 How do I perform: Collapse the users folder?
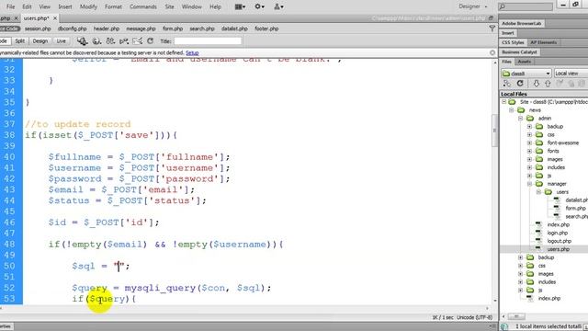coord(538,192)
